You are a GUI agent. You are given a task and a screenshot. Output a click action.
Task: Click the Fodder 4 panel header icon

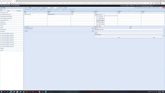pos(141,11)
